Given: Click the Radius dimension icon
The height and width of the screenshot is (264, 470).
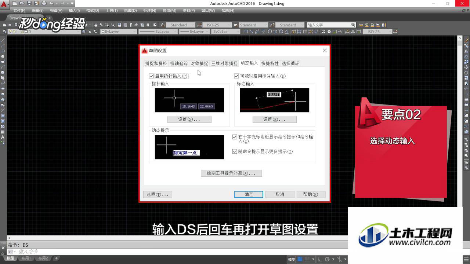Looking at the screenshot, I should click(270, 32).
